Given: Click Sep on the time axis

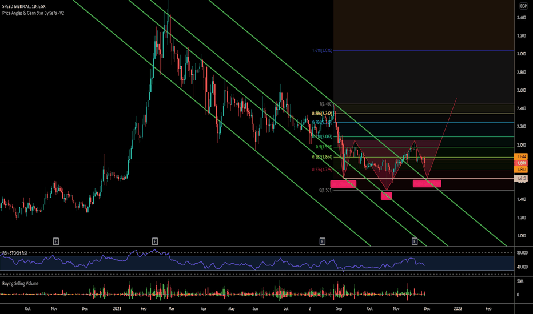Looking at the screenshot, I should pyautogui.click(x=339, y=308).
